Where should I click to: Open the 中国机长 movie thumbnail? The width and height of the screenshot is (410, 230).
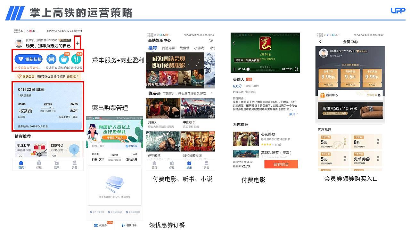pyautogui.click(x=198, y=109)
